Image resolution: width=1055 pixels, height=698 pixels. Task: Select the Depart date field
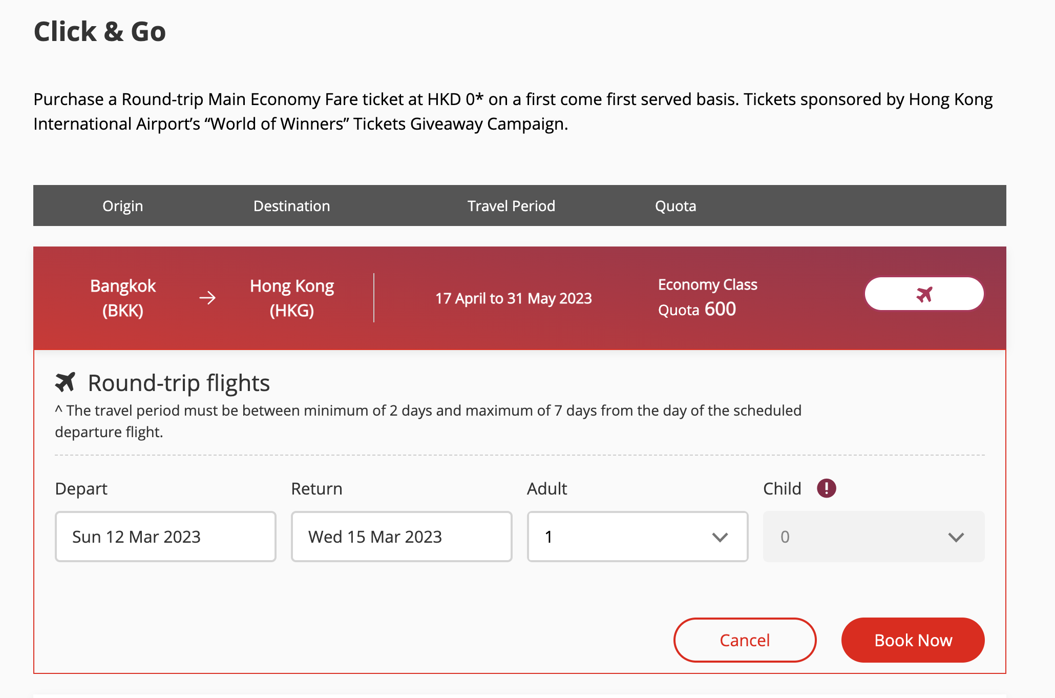point(165,537)
